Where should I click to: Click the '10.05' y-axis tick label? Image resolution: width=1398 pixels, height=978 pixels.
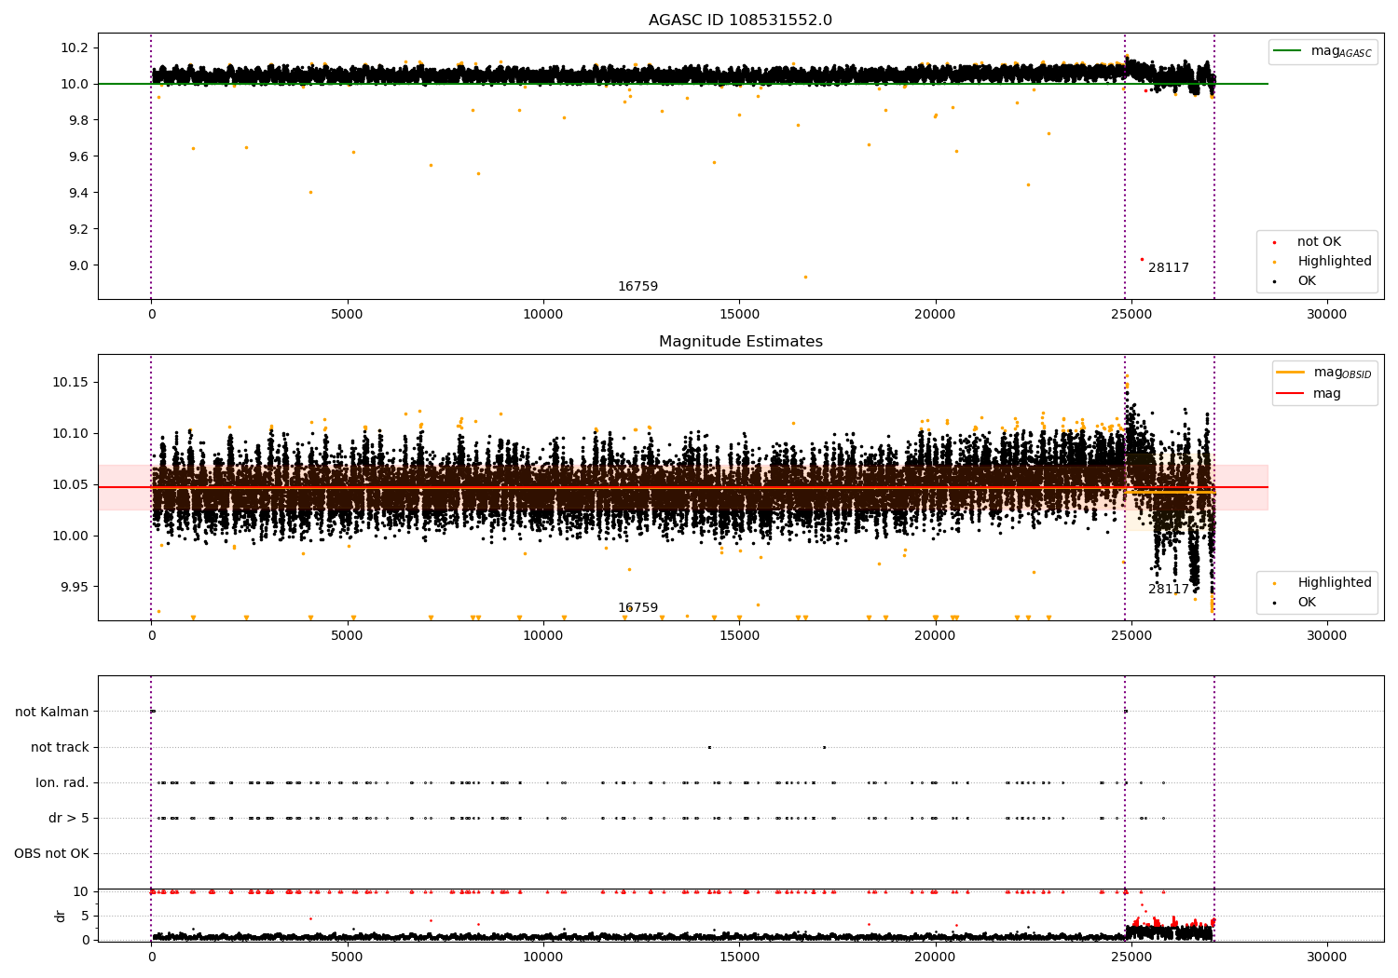(72, 485)
